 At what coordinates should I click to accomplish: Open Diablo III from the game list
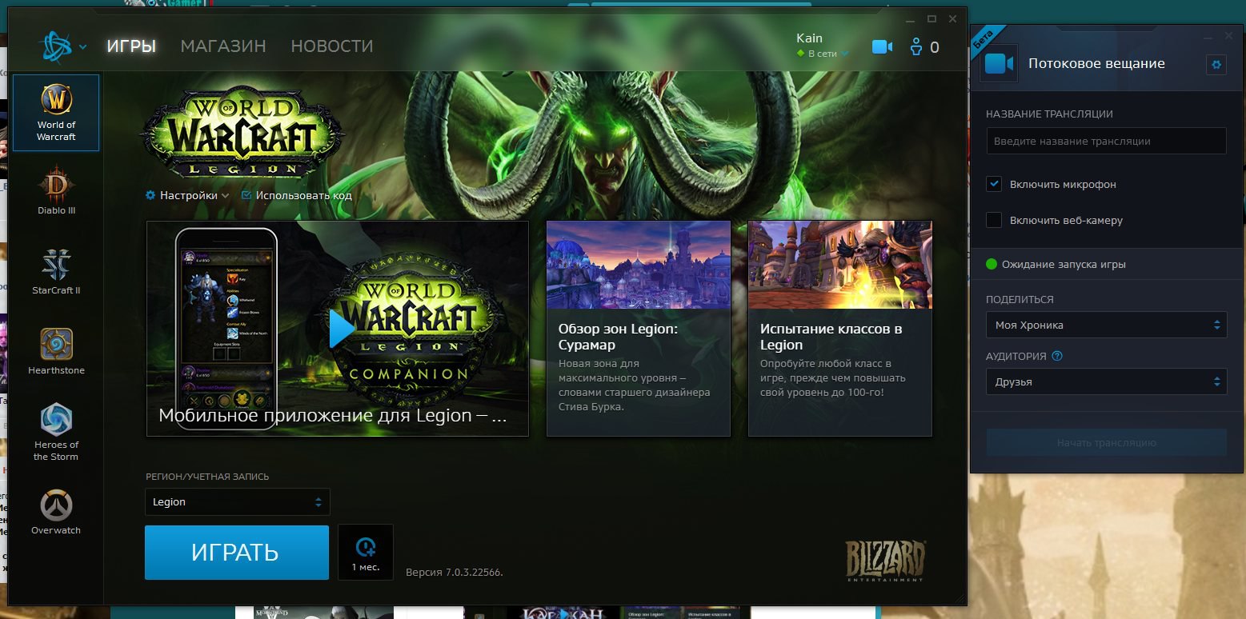tap(56, 190)
